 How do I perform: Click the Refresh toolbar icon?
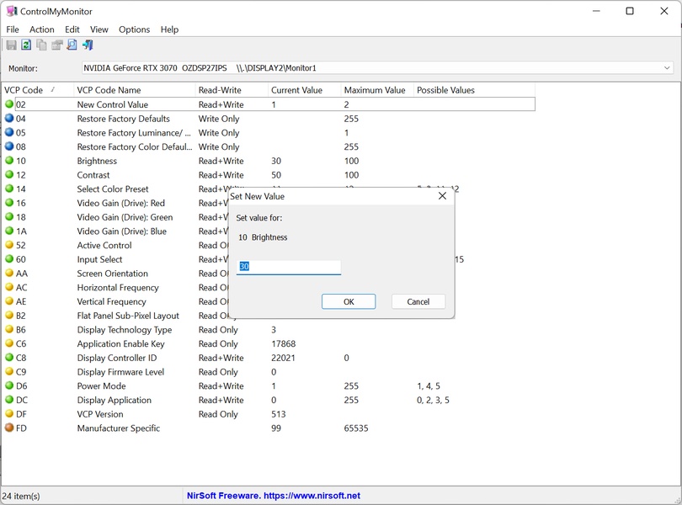pyautogui.click(x=26, y=45)
